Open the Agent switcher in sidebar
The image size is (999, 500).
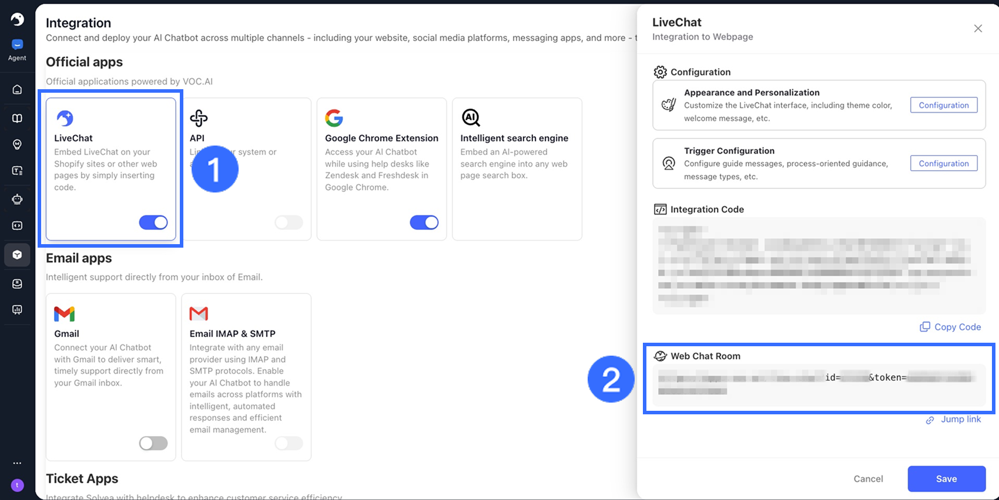[x=17, y=50]
